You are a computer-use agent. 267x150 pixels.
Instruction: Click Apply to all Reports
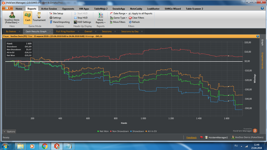pyautogui.click(x=140, y=13)
